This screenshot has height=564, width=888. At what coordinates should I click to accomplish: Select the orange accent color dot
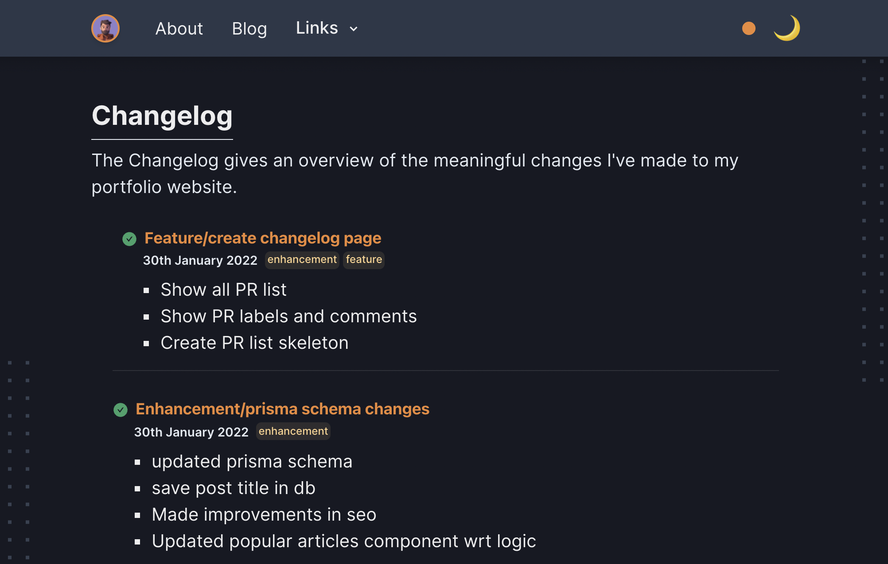click(749, 28)
